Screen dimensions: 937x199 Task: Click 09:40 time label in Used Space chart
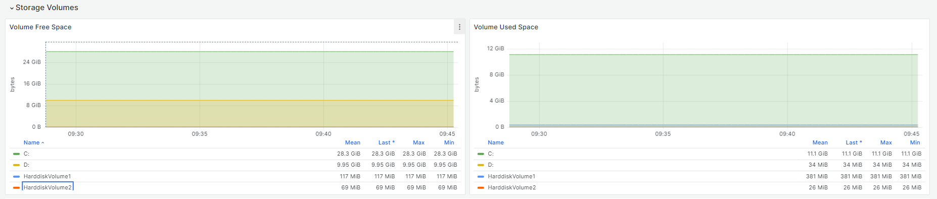click(x=787, y=134)
